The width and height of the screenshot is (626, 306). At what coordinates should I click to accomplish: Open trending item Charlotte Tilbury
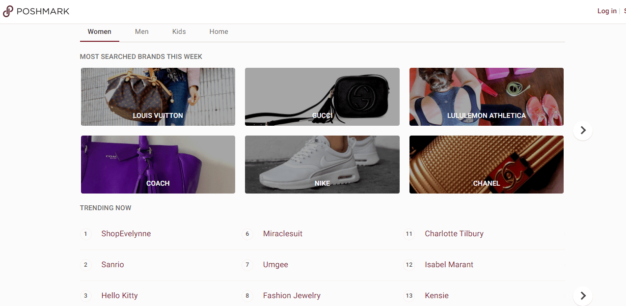point(454,234)
